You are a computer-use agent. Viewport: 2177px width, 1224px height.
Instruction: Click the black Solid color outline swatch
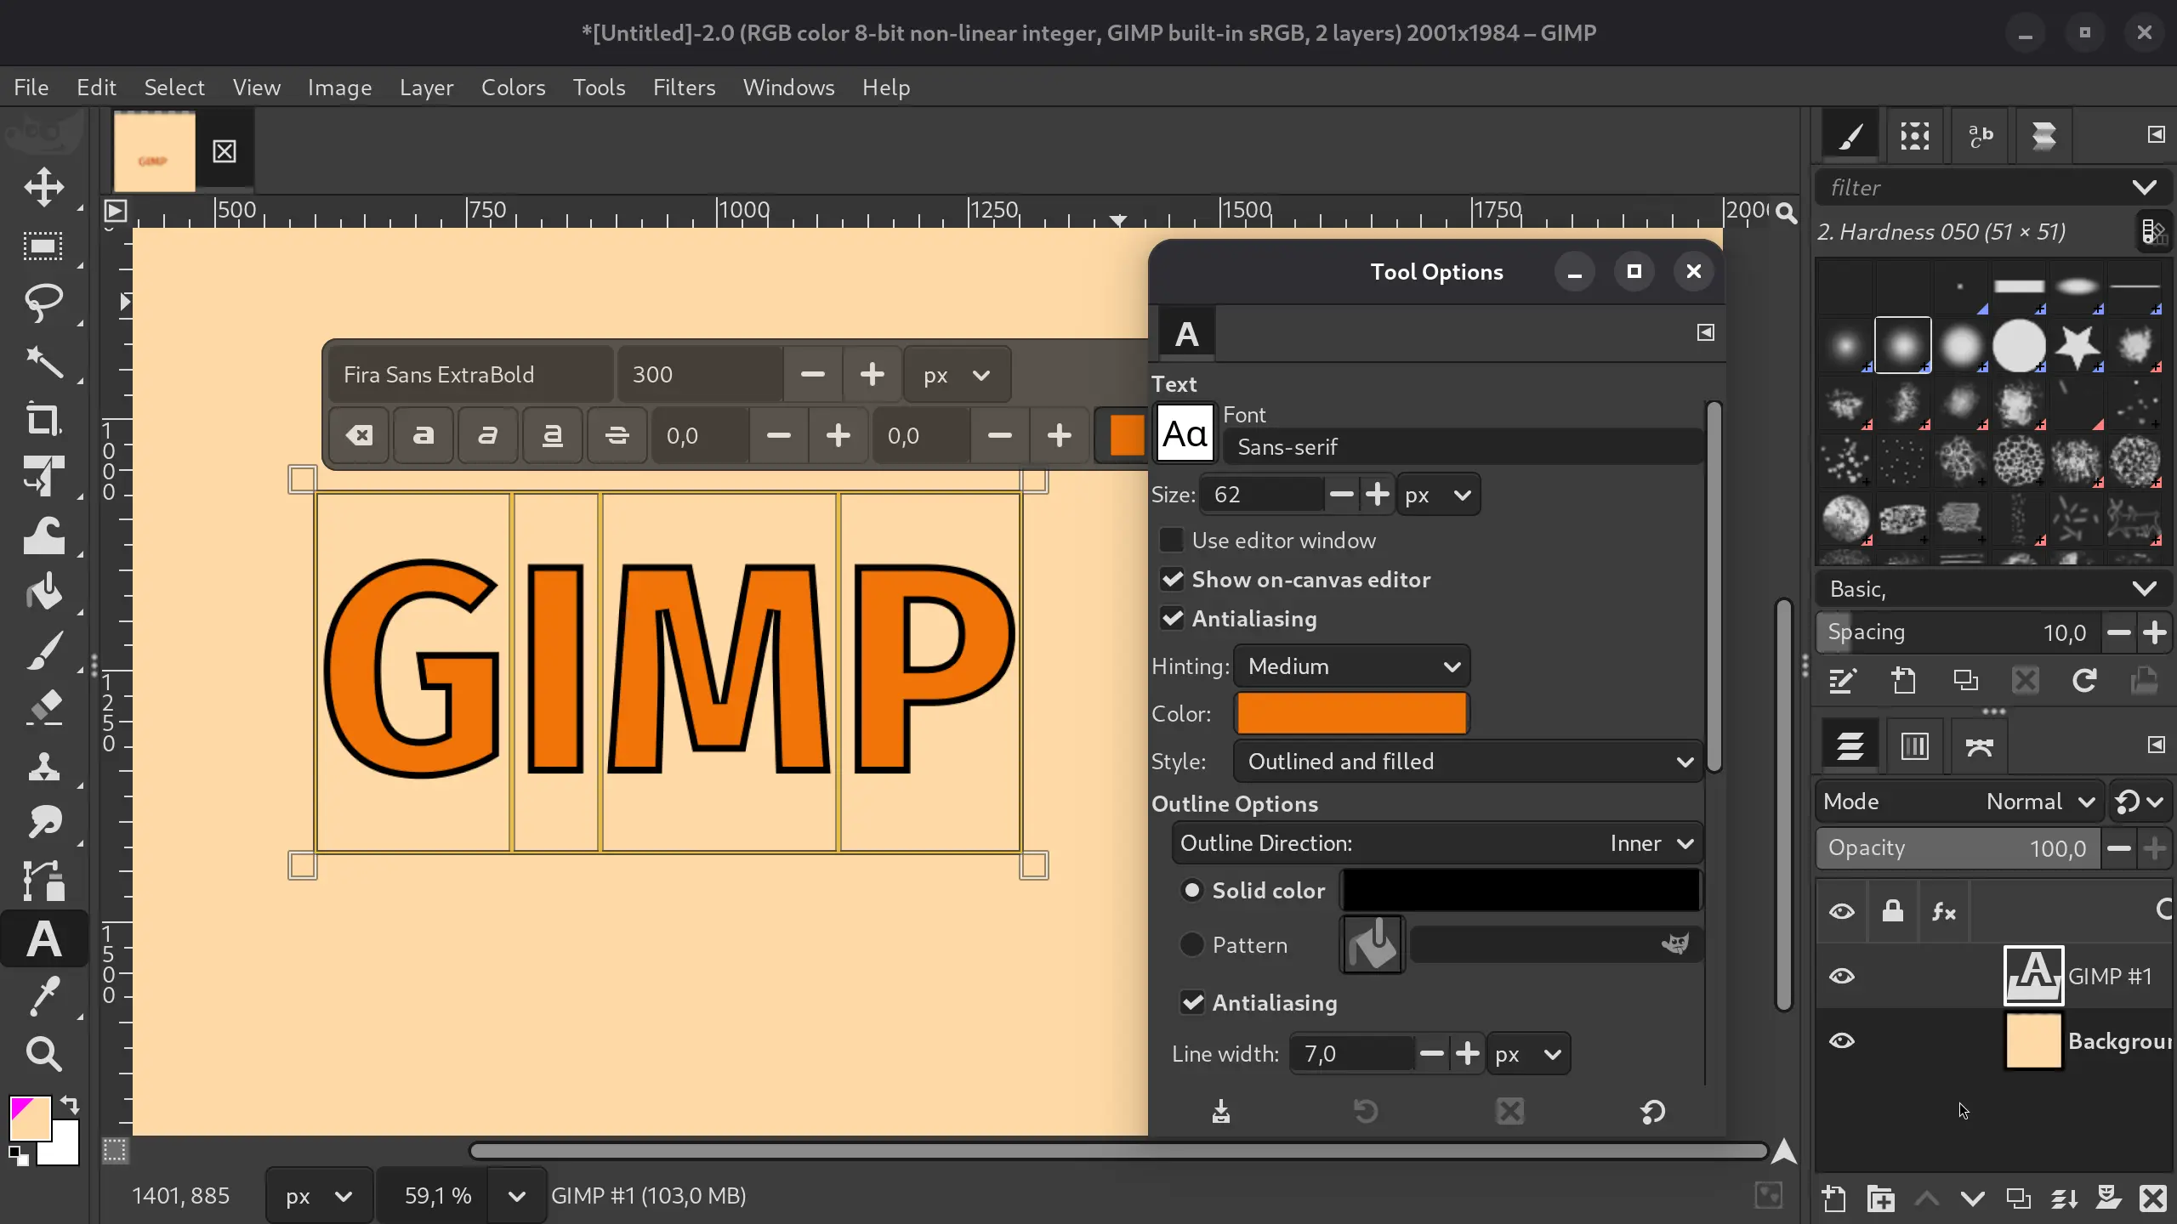1520,891
